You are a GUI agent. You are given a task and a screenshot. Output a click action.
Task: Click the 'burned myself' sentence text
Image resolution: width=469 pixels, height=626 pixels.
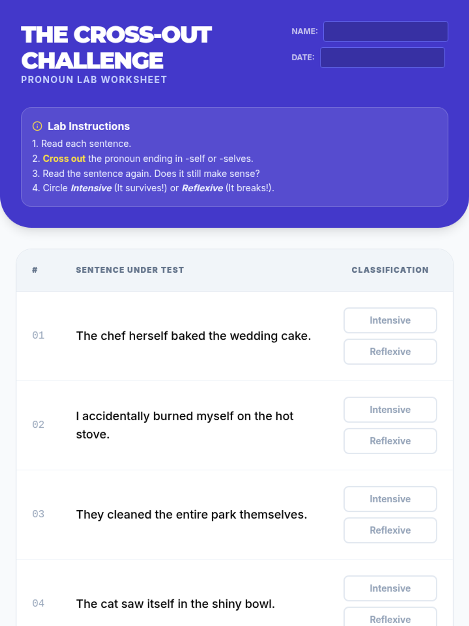(x=184, y=416)
